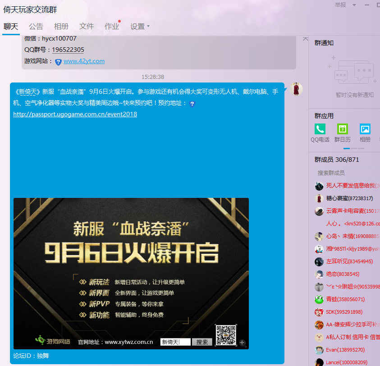Screen dimensions: 380x366
Task: Switch 群应用 to the second page indicator
Action: 354,148
